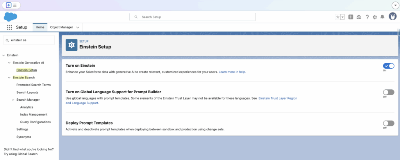Switch to the Object Manager tab
The height and width of the screenshot is (160, 400).
tap(61, 27)
